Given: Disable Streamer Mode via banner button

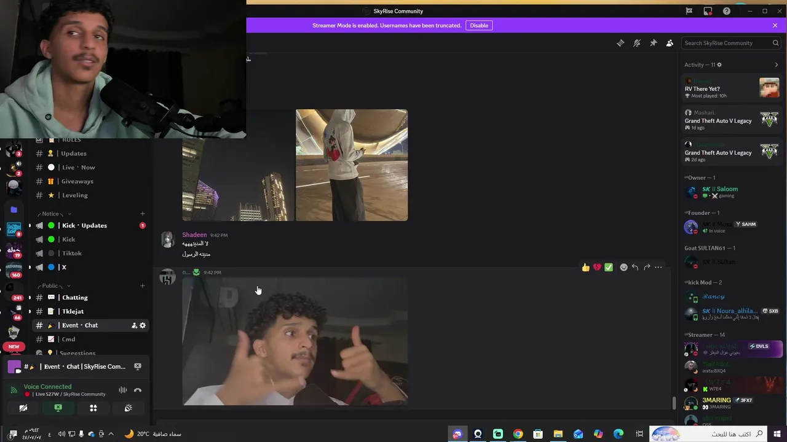Looking at the screenshot, I should pyautogui.click(x=479, y=25).
